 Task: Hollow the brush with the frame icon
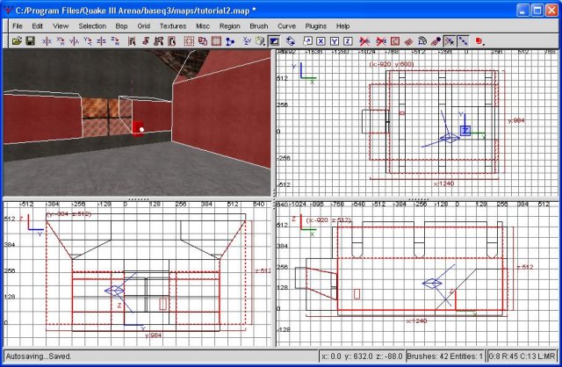click(216, 41)
